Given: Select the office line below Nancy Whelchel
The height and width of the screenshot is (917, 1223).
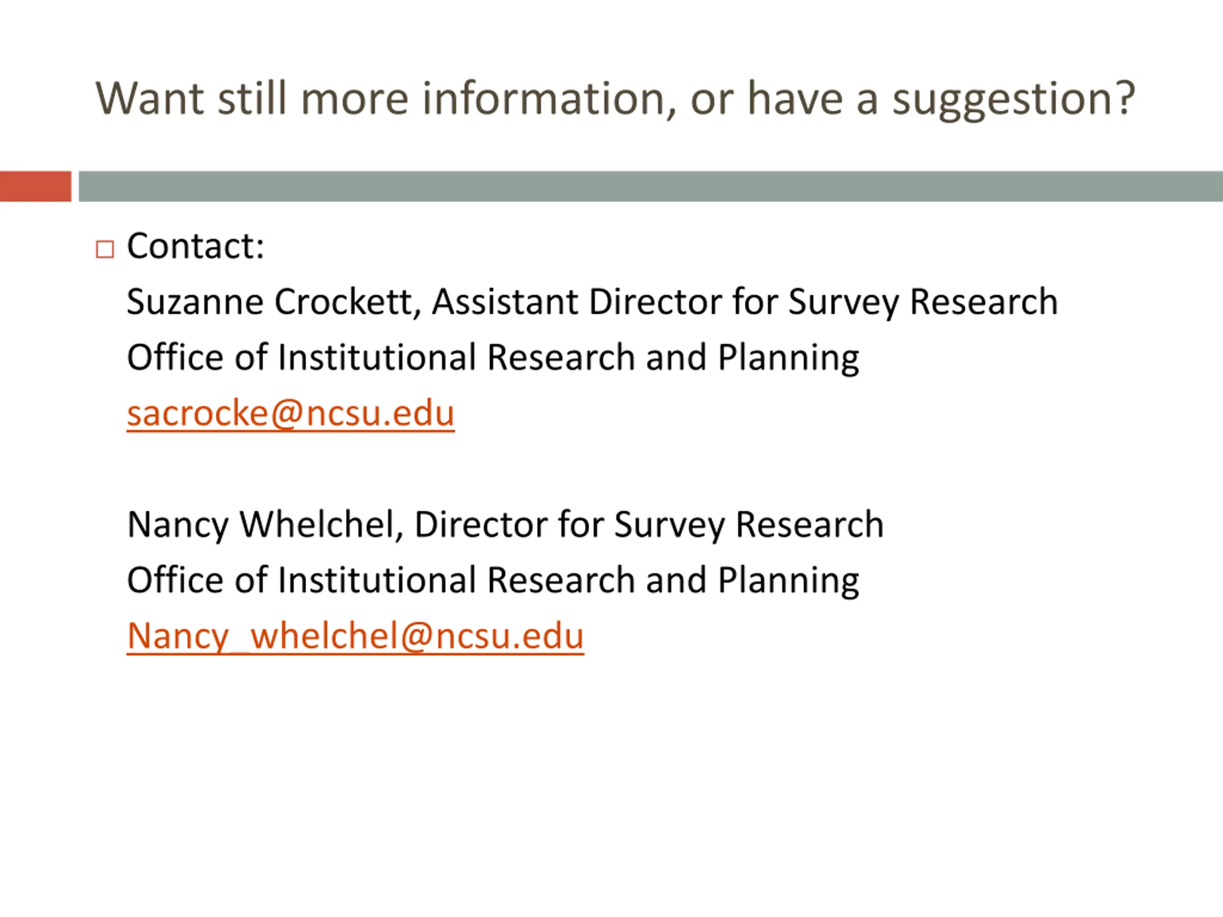Looking at the screenshot, I should 493,580.
